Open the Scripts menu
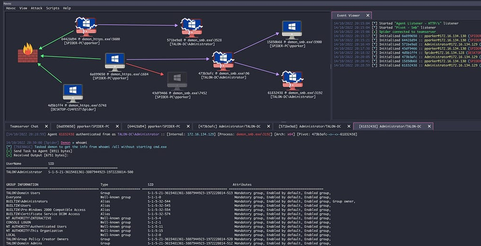 coord(53,8)
